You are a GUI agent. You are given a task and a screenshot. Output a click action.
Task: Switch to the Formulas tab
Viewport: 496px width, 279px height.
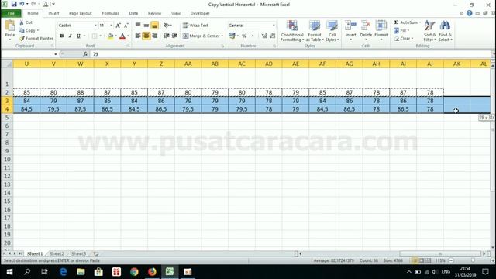tap(110, 13)
